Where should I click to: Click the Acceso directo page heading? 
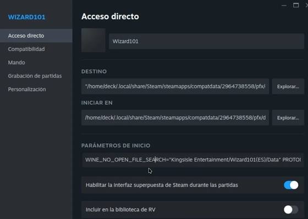(x=110, y=16)
